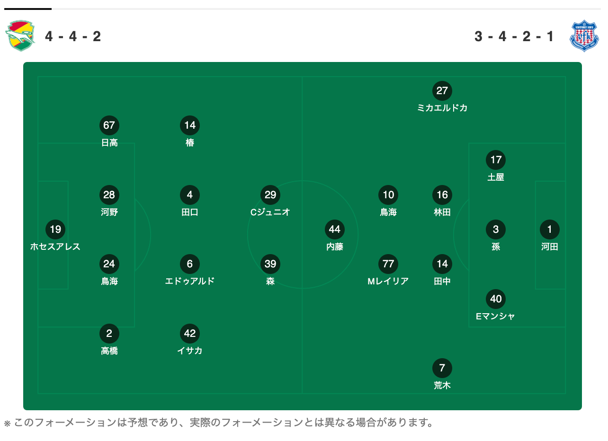Click player name 森 under number 39

tap(270, 281)
